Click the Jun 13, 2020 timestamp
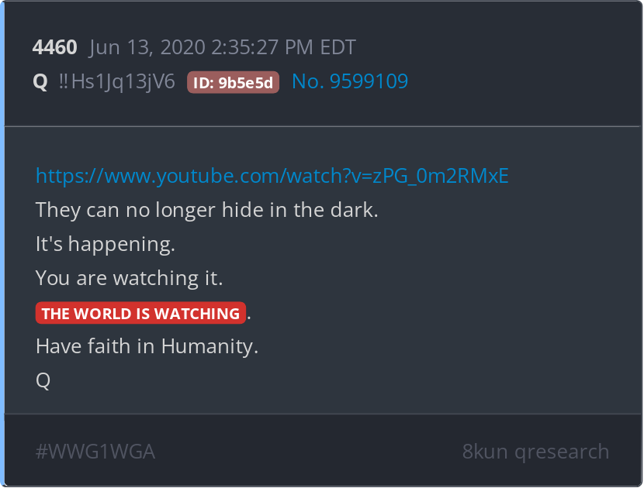Screen dimensions: 644x488 point(222,47)
